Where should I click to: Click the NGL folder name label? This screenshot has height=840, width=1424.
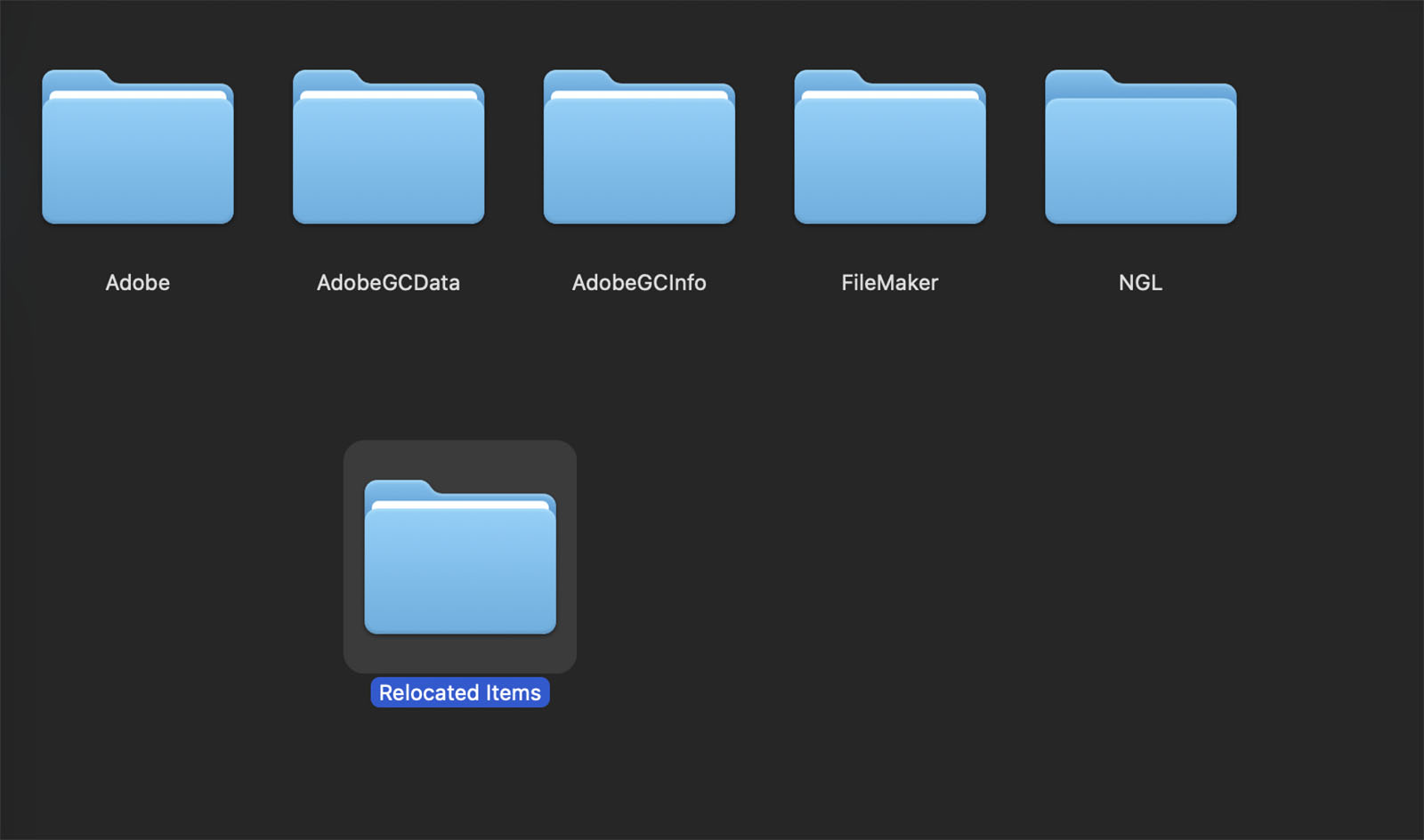coord(1140,283)
